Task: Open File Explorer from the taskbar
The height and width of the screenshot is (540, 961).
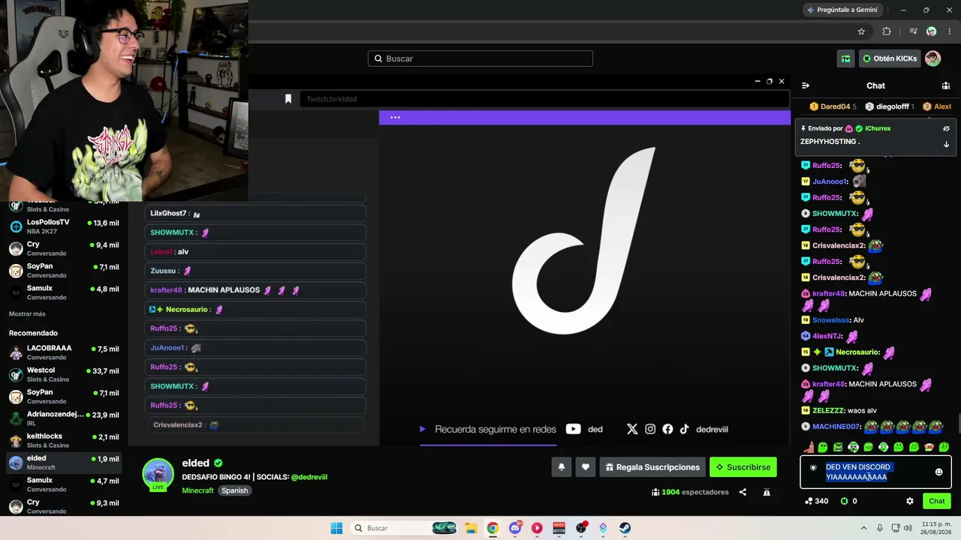Action: point(471,528)
